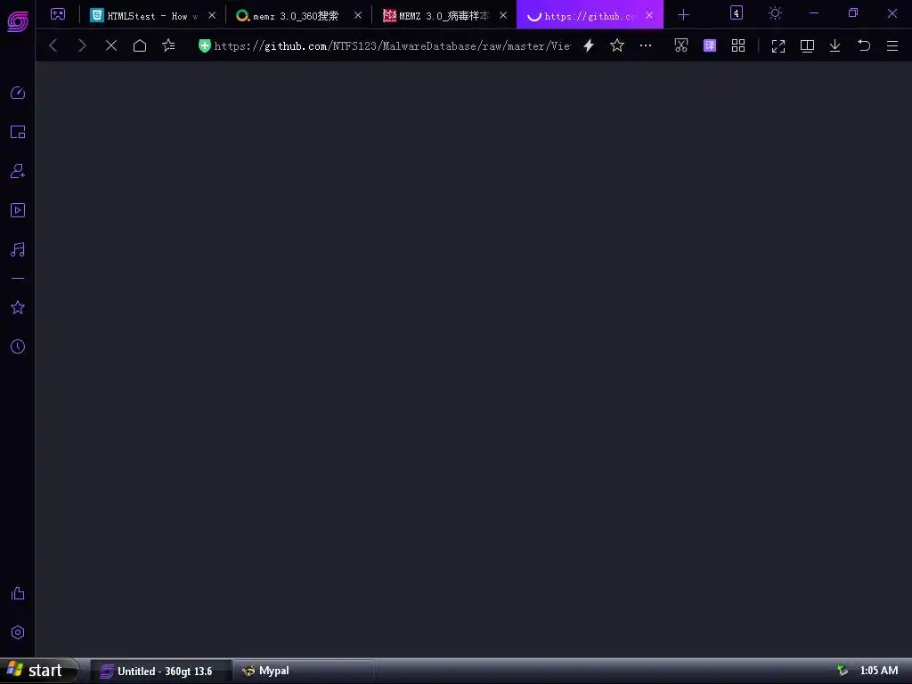Open the downloads arrow icon
This screenshot has width=912, height=684.
pos(835,45)
